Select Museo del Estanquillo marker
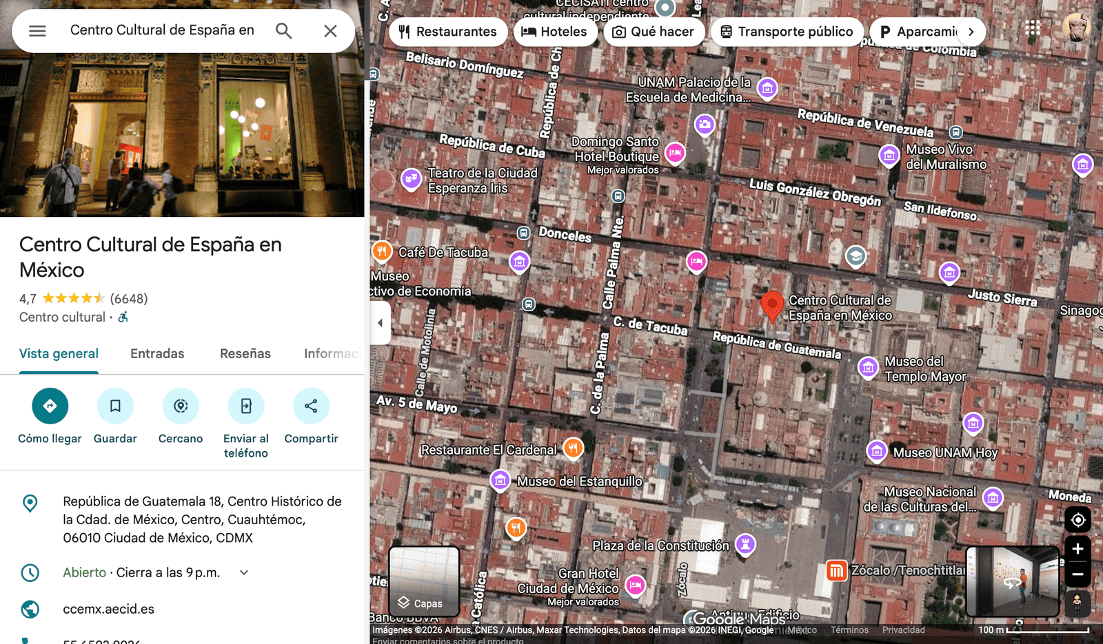Screen dimensions: 1103x644 (x=500, y=480)
